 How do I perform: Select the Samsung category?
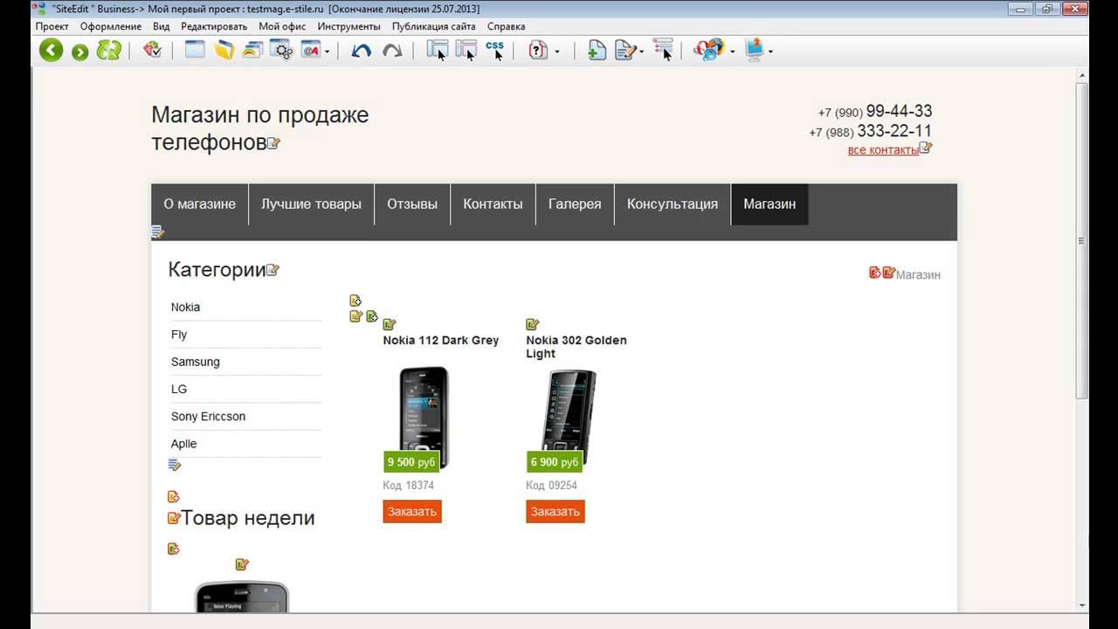[196, 362]
